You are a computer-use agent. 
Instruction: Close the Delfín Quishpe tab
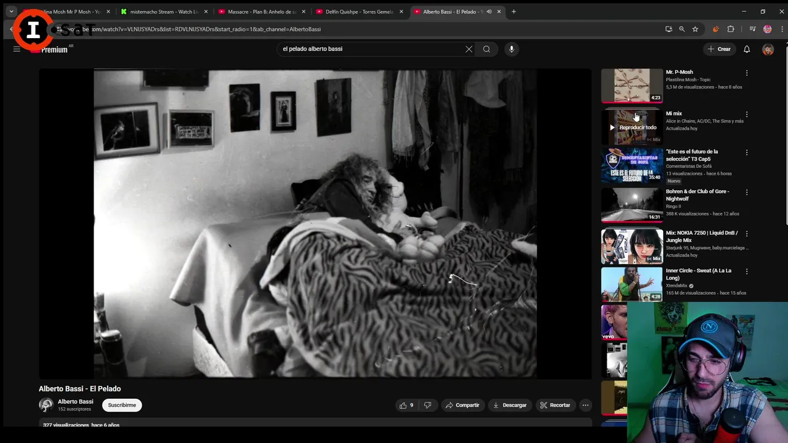tap(401, 11)
